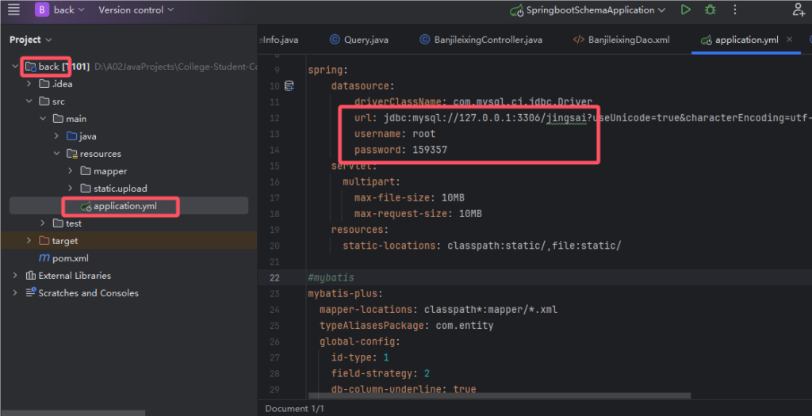Expand the test folder
The height and width of the screenshot is (416, 812).
pos(43,223)
